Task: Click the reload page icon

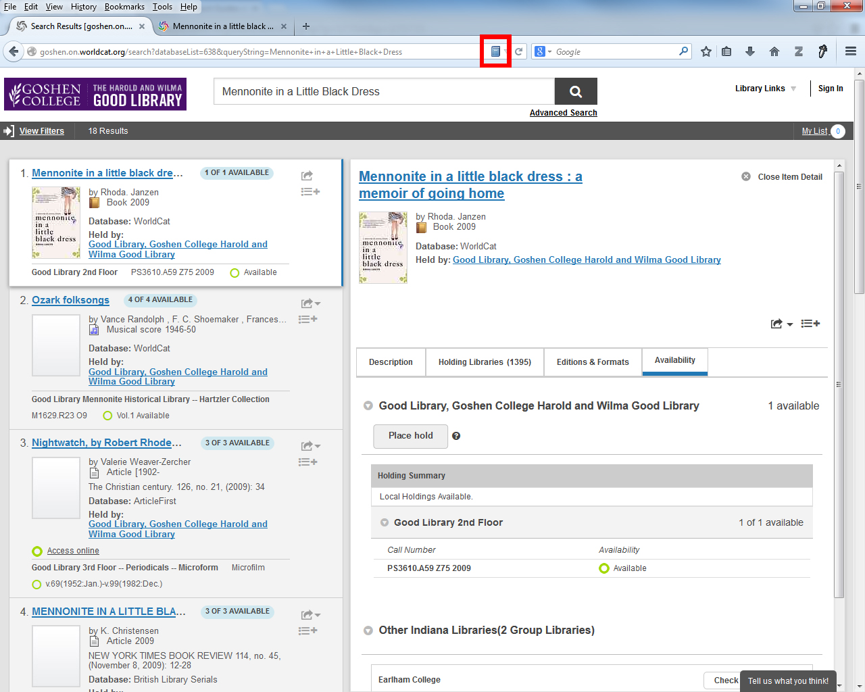Action: [x=519, y=51]
